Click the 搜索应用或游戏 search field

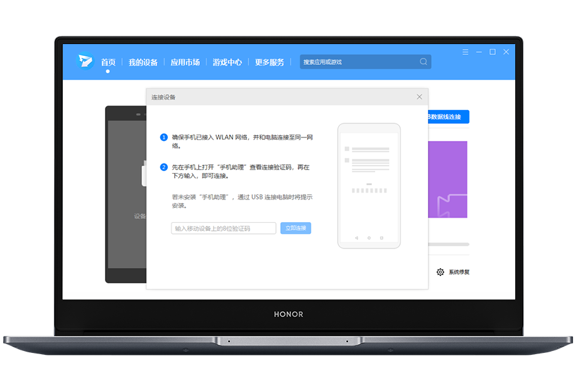click(x=358, y=62)
